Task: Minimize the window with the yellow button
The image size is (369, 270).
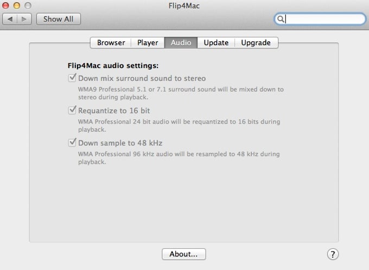Action: [x=17, y=5]
